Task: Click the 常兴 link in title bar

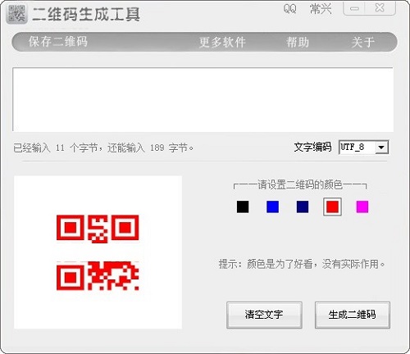Action: 321,9
